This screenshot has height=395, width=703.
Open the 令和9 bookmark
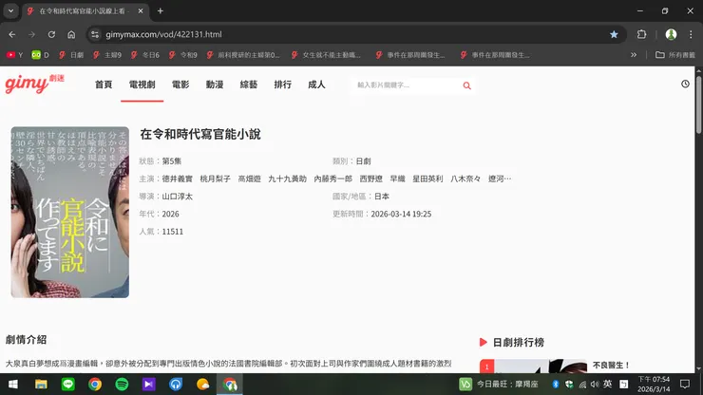click(183, 55)
